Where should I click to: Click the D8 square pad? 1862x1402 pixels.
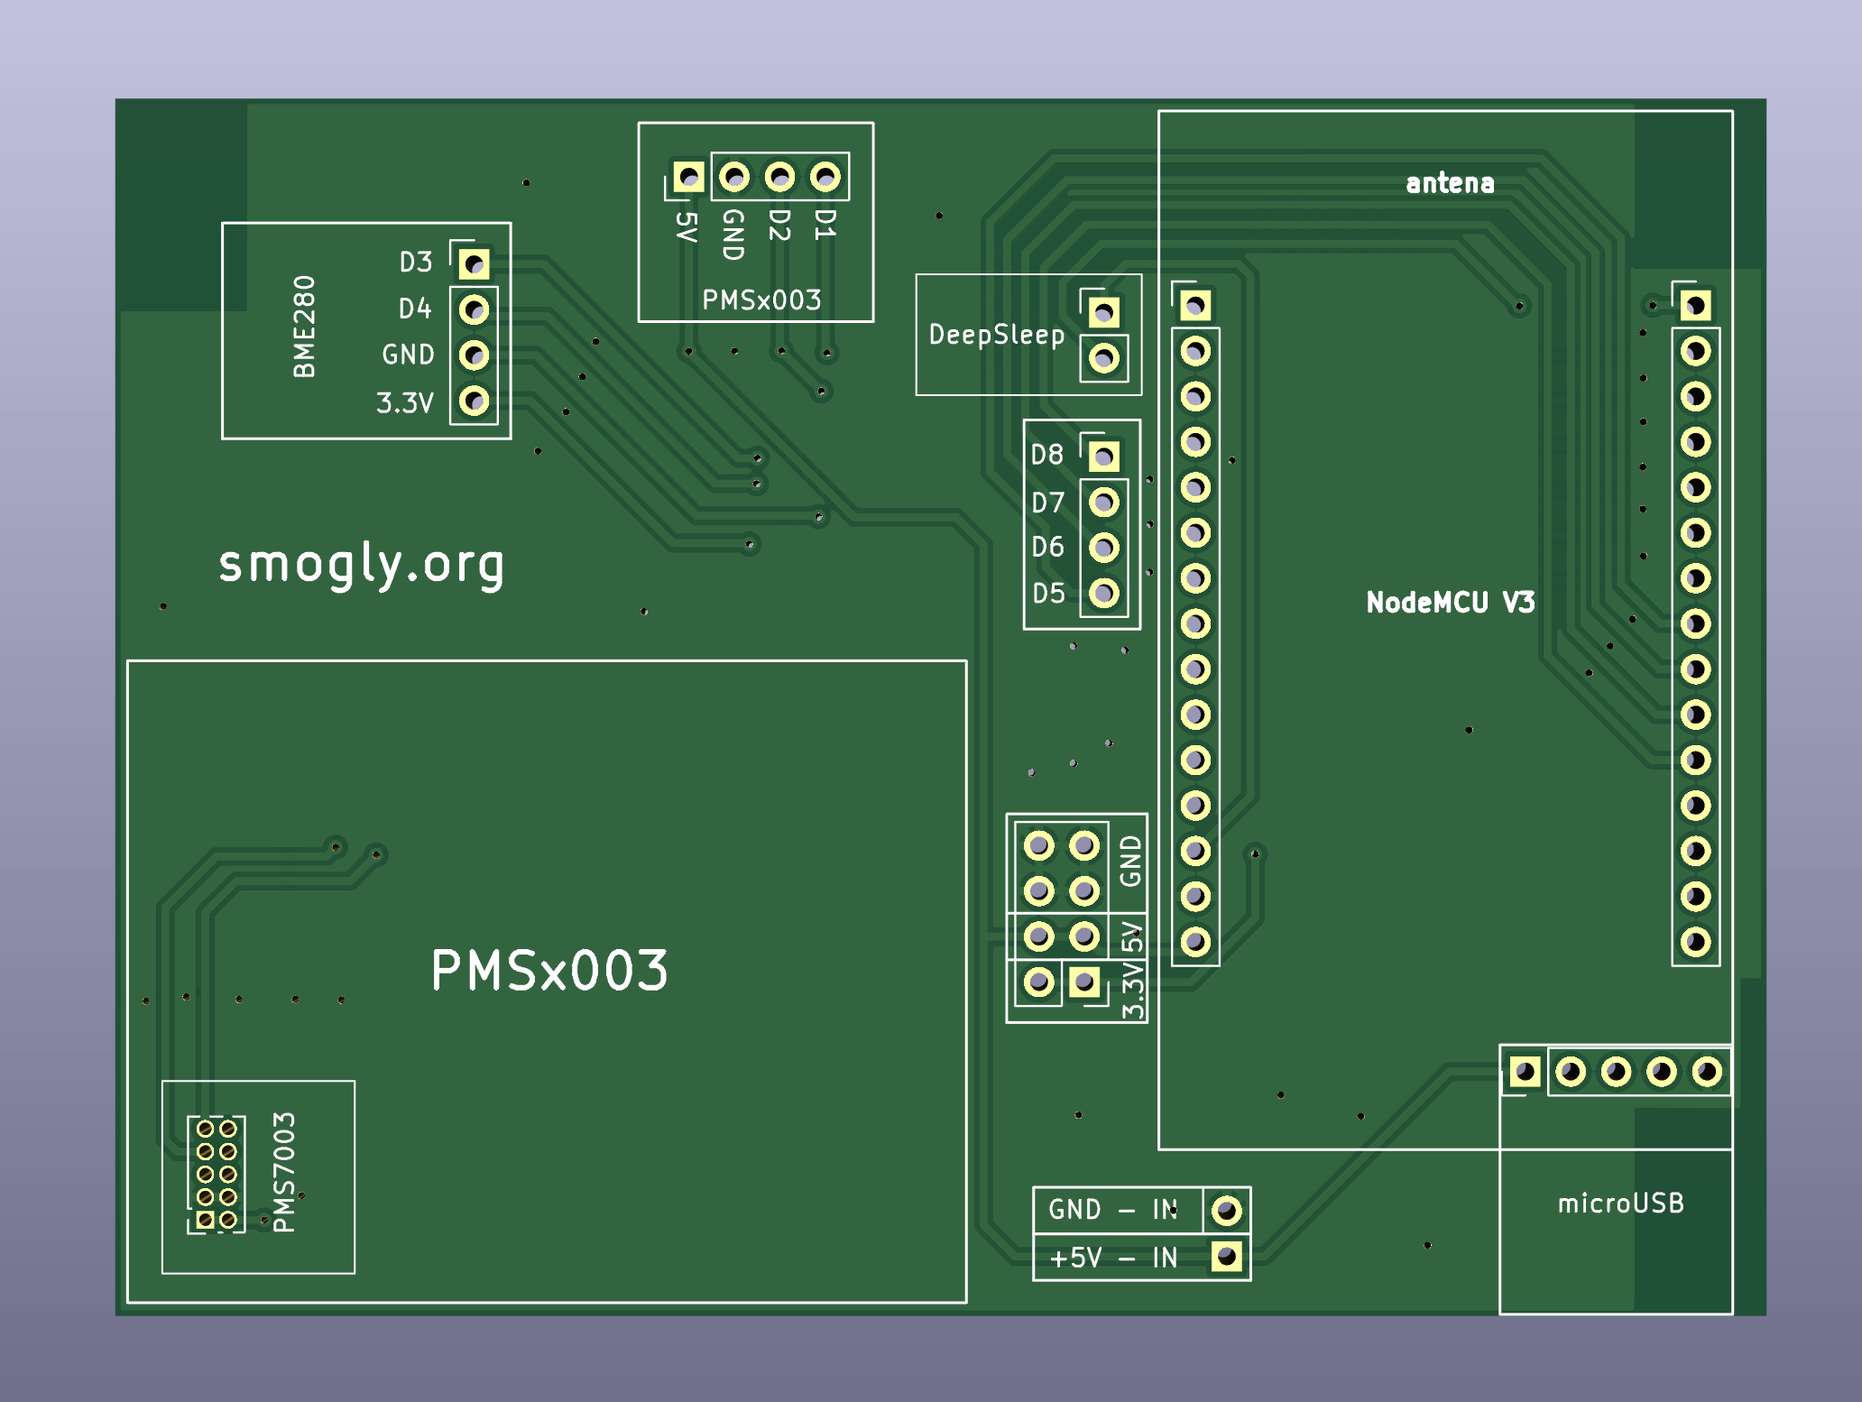click(x=1103, y=457)
